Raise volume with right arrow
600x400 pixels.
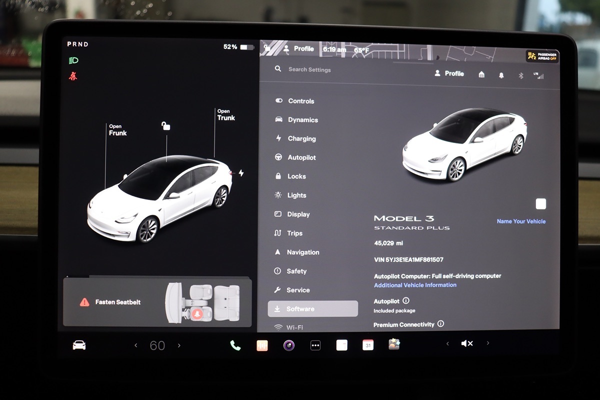[488, 343]
